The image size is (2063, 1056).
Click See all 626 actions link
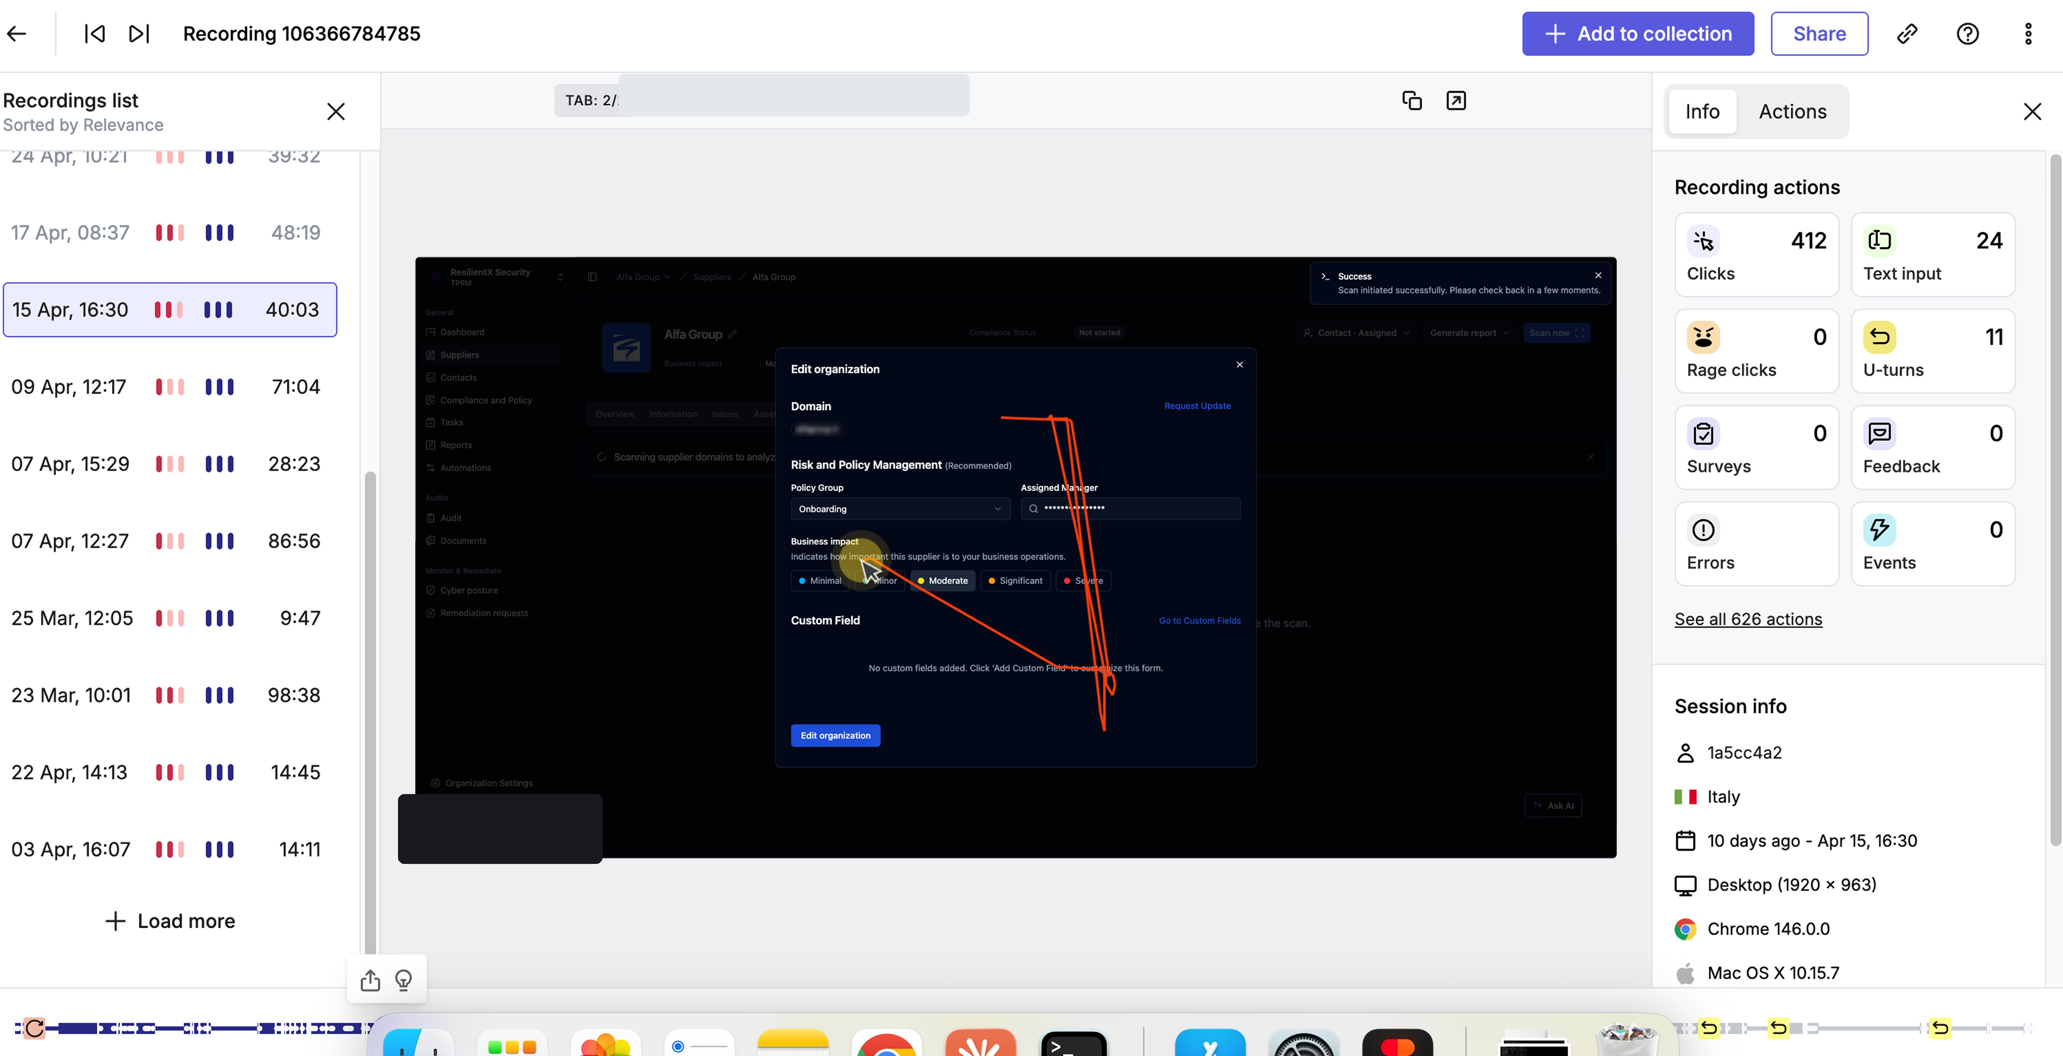click(x=1748, y=619)
